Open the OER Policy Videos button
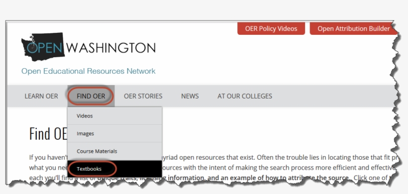Viewport: 408px width, 194px height. [271, 29]
